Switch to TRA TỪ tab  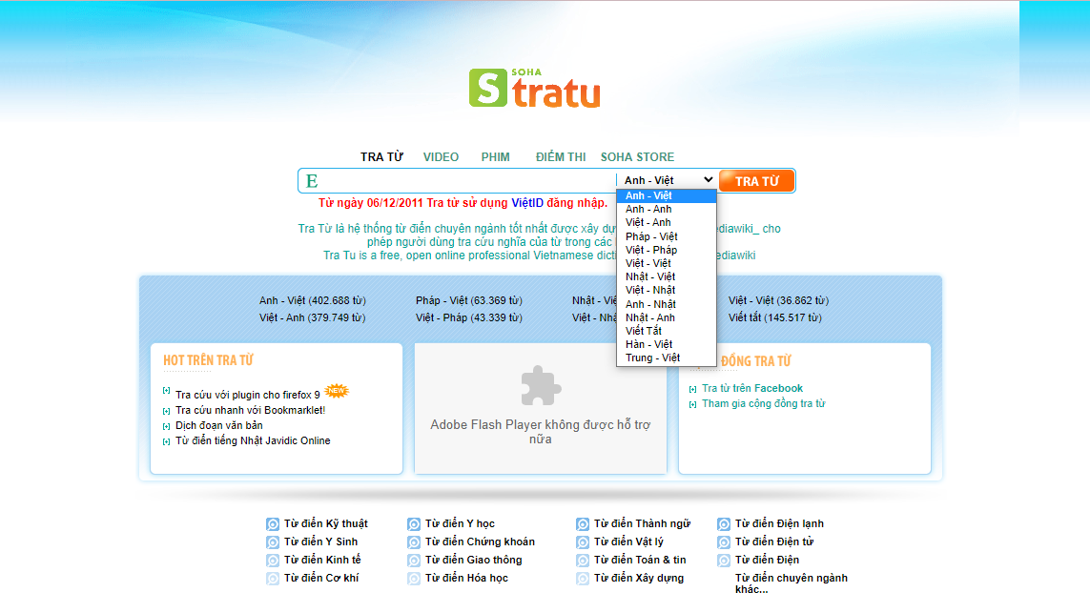[x=381, y=157]
